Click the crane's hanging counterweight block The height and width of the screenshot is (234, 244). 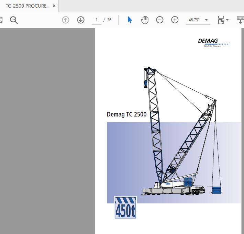pyautogui.click(x=215, y=191)
